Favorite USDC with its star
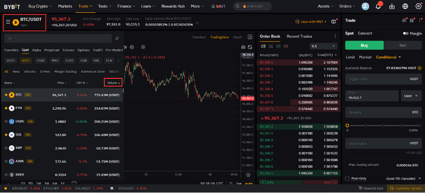The height and width of the screenshot is (193, 425). (x=6, y=122)
